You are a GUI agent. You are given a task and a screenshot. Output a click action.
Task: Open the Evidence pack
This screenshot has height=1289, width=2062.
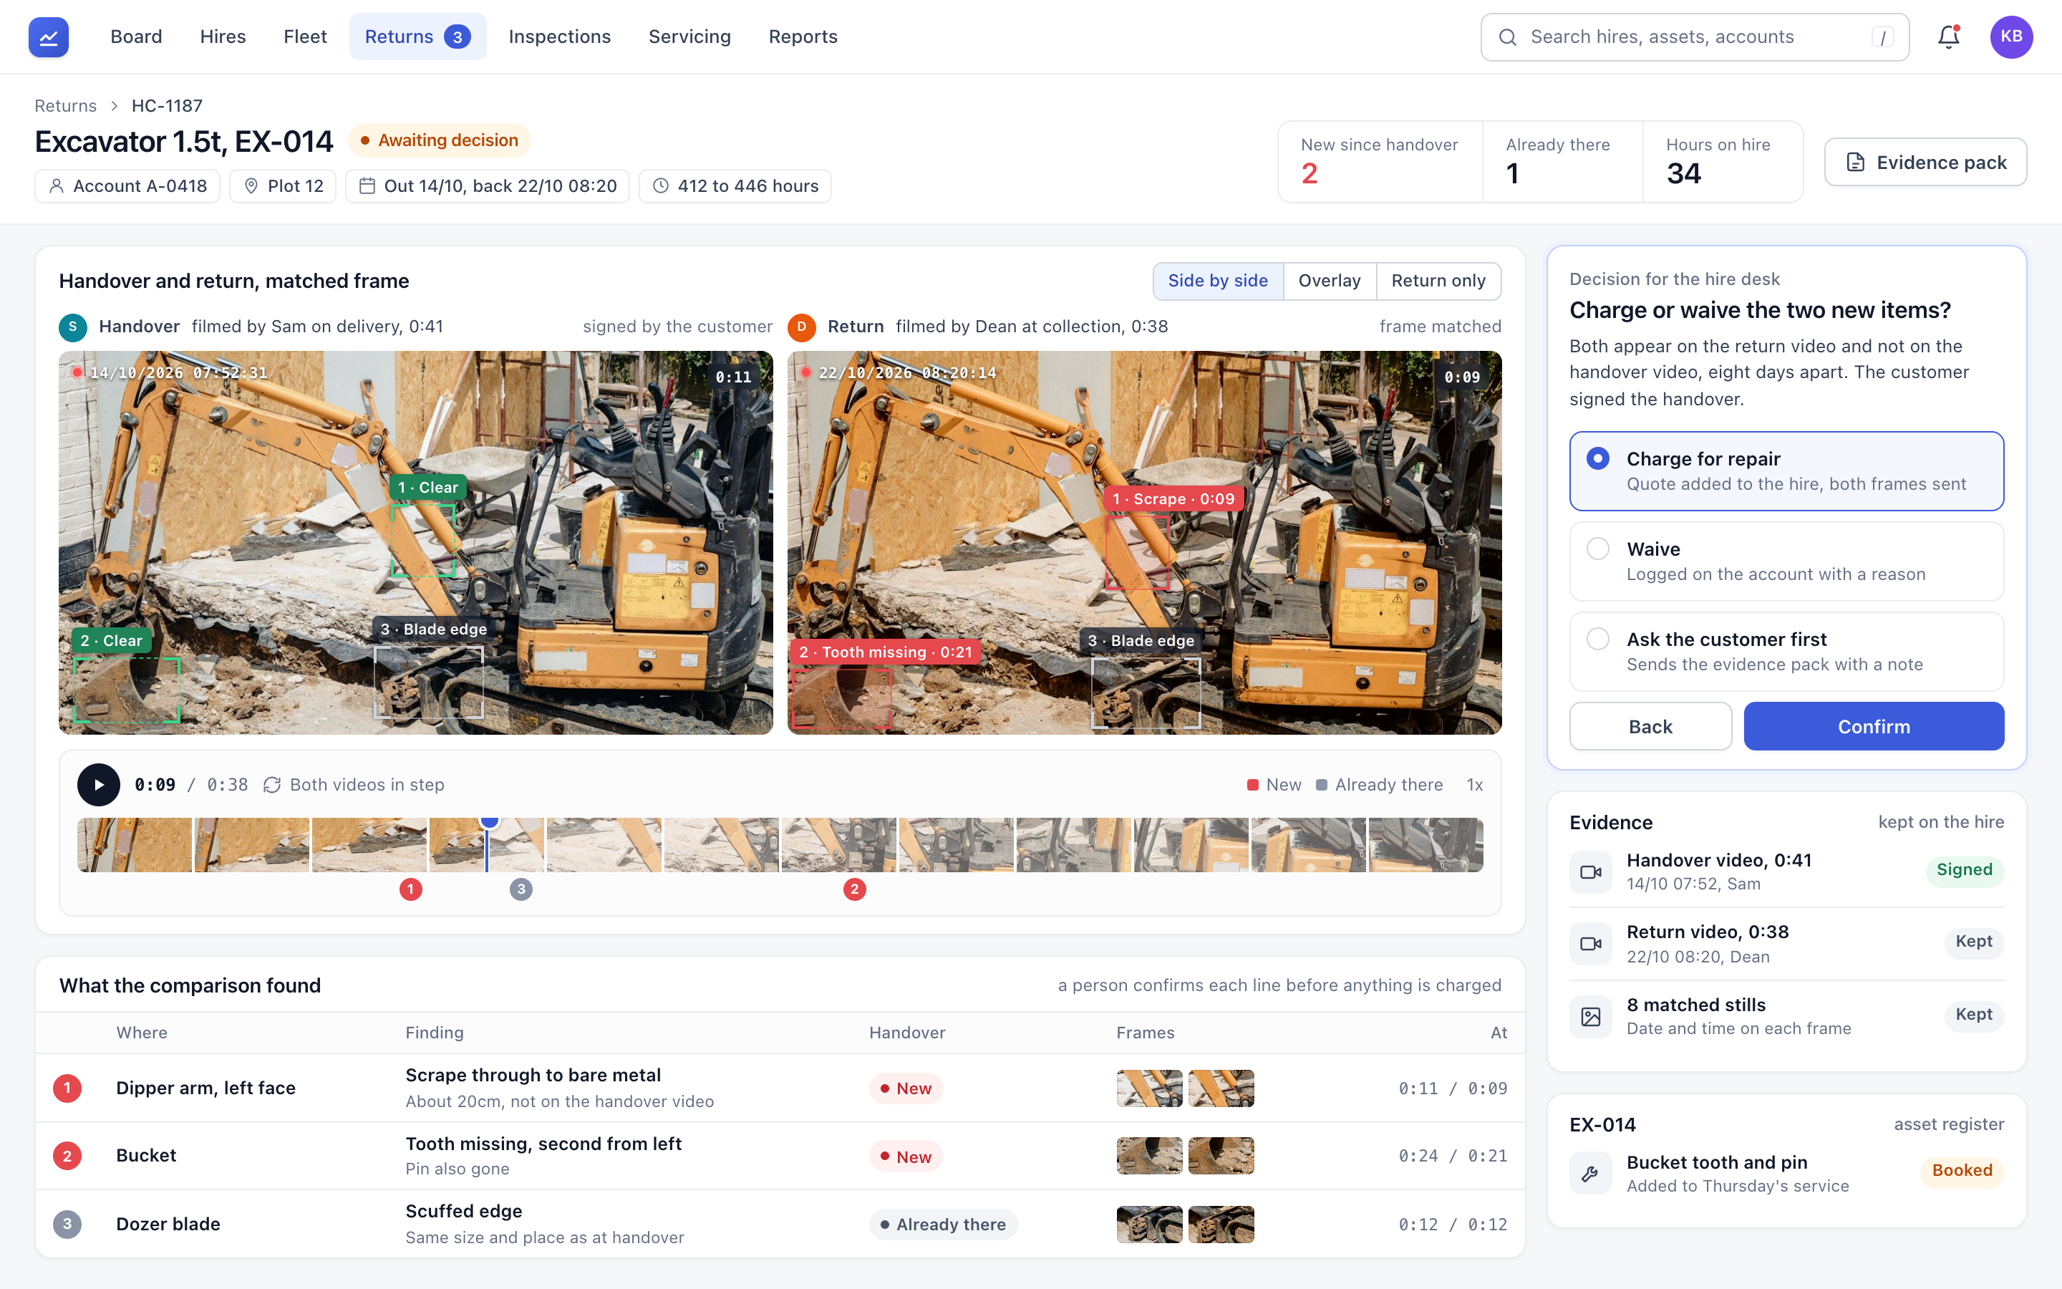click(1926, 162)
